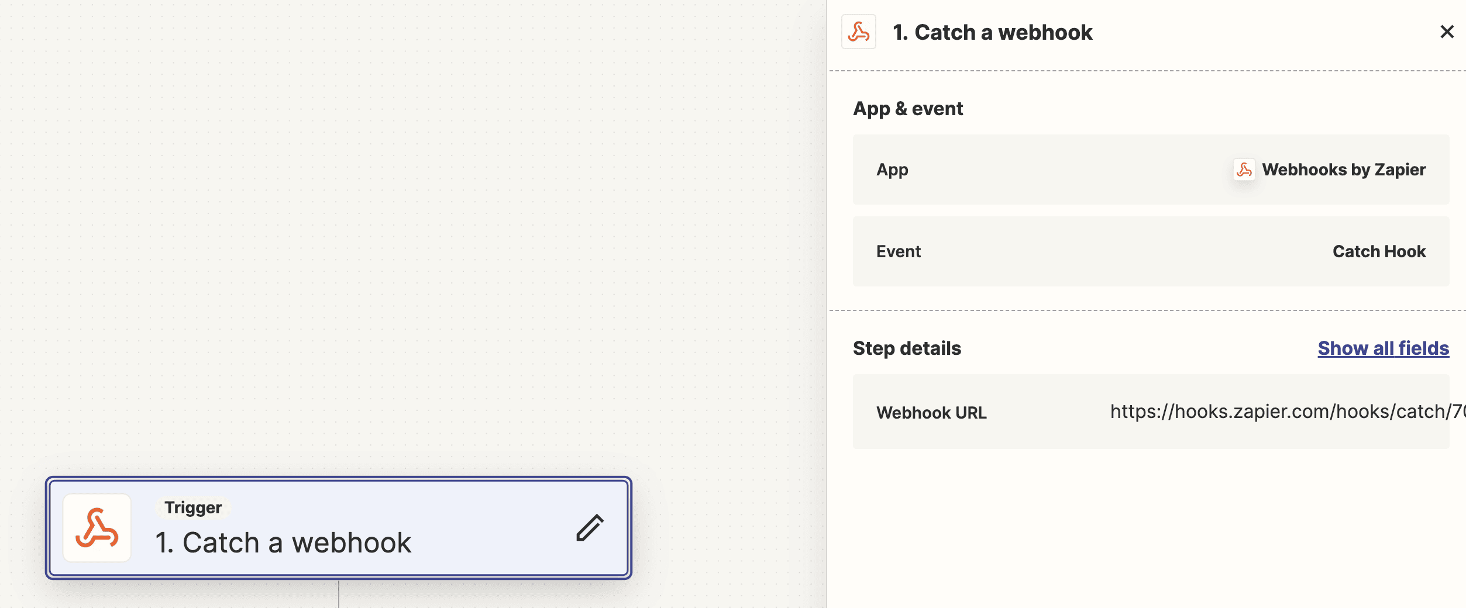Image resolution: width=1466 pixels, height=608 pixels.
Task: Click the orange Webhooks icon on the trigger card
Action: click(97, 527)
